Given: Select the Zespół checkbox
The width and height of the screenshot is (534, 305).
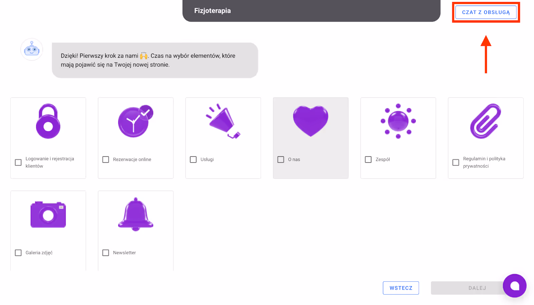Looking at the screenshot, I should click(x=368, y=159).
